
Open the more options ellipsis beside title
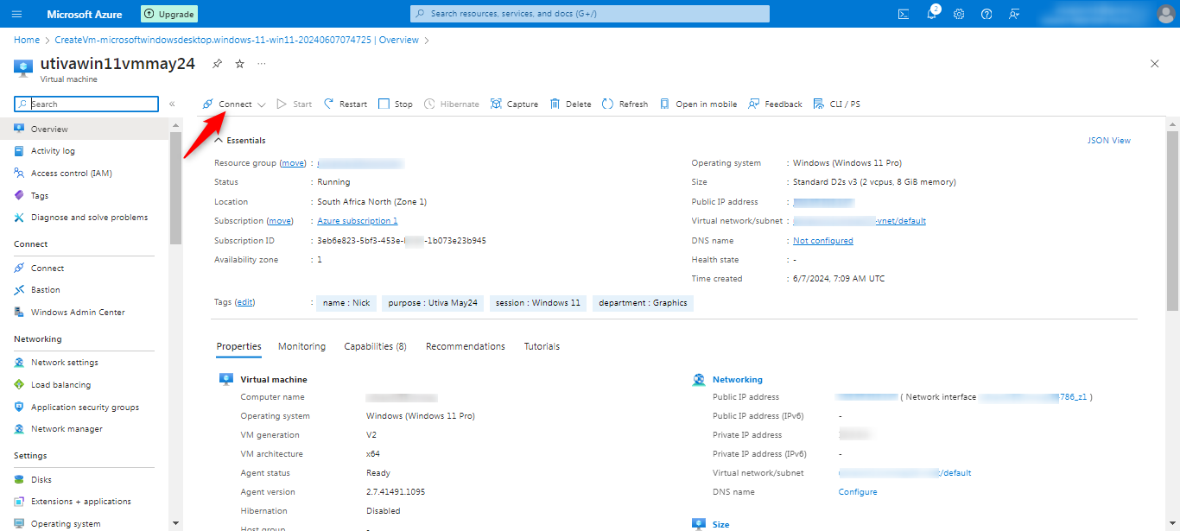pos(262,64)
